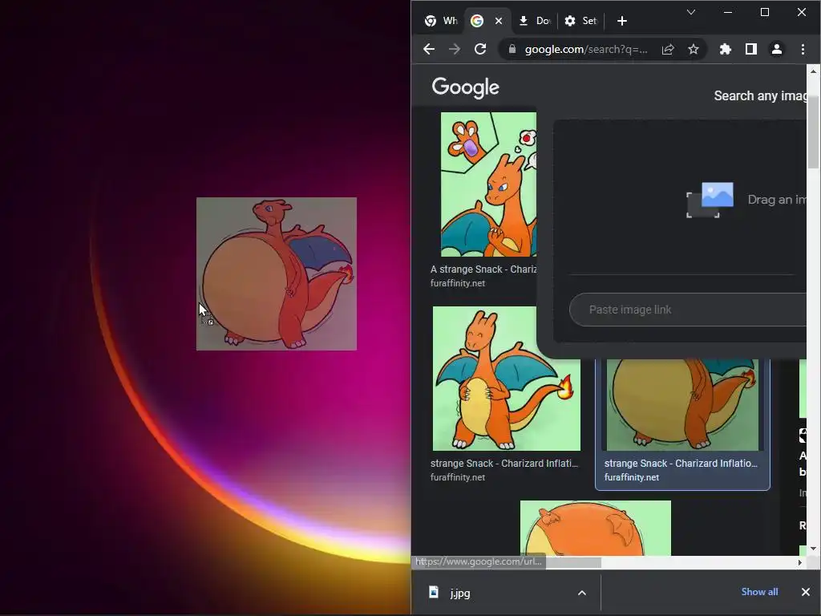Screen dimensions: 821x616
Task: Select the active Google search tab
Action: click(487, 21)
